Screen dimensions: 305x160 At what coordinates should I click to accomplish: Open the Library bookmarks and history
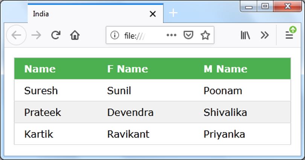(x=246, y=35)
